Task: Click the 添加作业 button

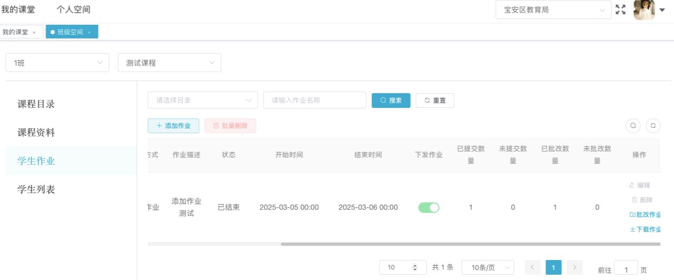Action: [173, 126]
